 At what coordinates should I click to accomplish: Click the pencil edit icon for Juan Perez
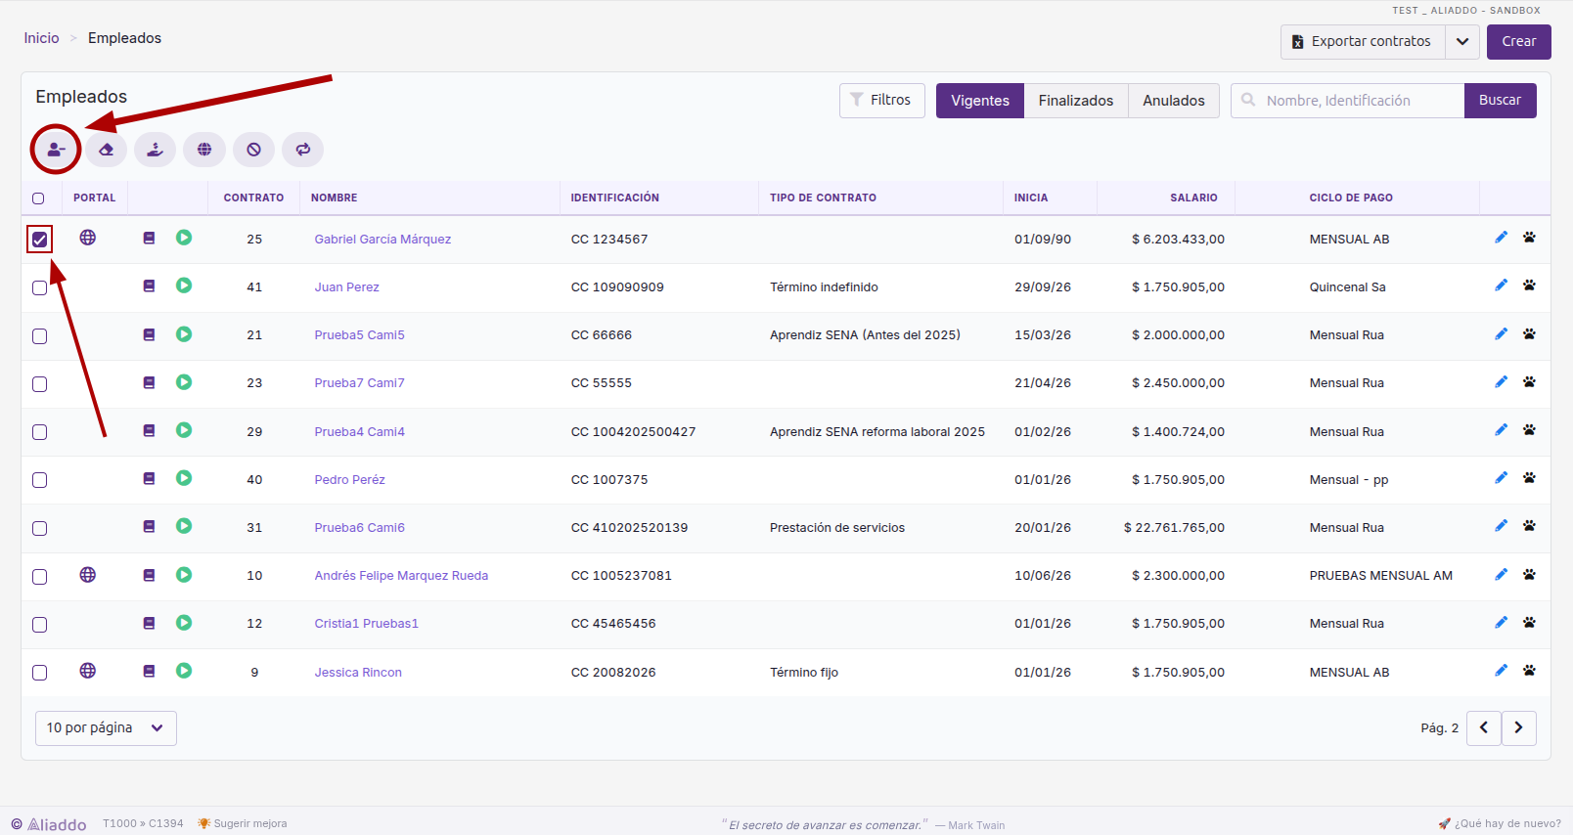(1502, 286)
